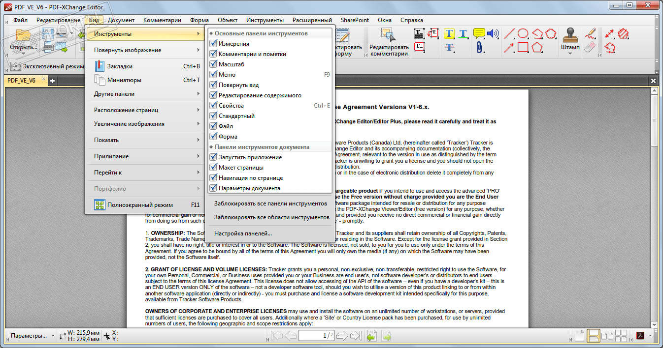
Task: Open a new tab with plus button
Action: 52,81
